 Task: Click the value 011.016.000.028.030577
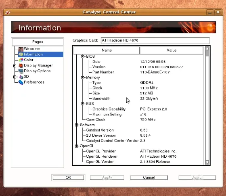click(161, 67)
